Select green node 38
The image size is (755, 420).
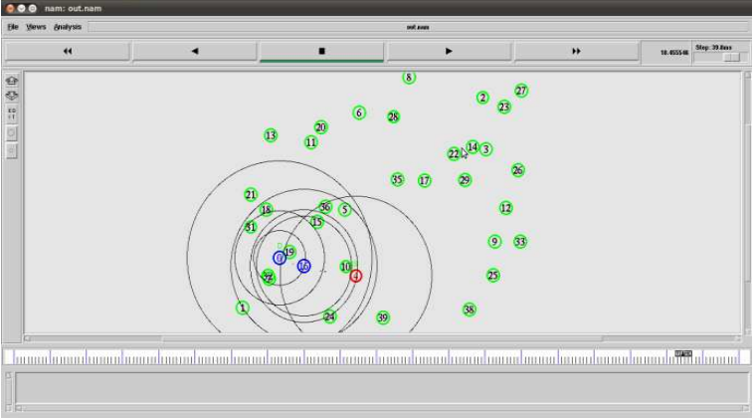(x=470, y=310)
